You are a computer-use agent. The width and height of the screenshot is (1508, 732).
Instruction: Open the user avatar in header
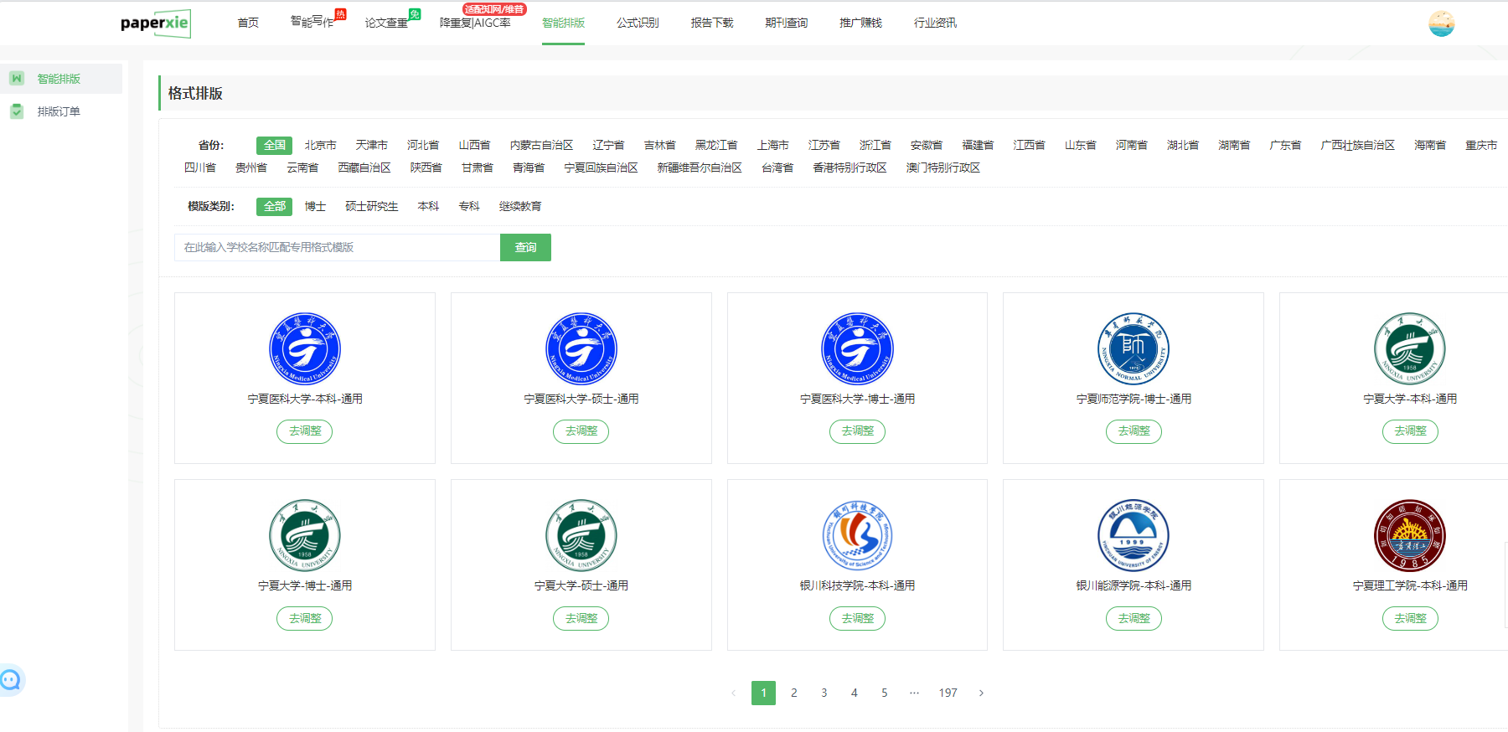(1441, 23)
